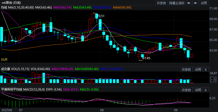Toggle the ×万 volume unit box
Viewport: 218px width, 112px height.
213,79
